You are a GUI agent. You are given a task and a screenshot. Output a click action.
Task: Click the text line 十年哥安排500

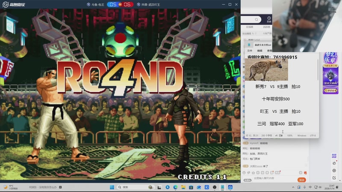tap(276, 99)
